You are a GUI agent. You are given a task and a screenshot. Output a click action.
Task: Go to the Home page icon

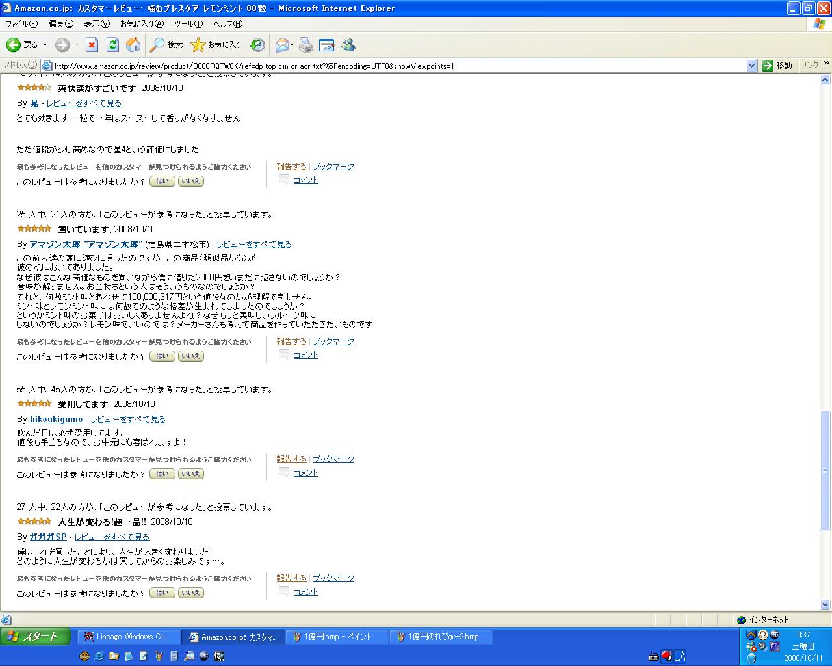tap(133, 45)
